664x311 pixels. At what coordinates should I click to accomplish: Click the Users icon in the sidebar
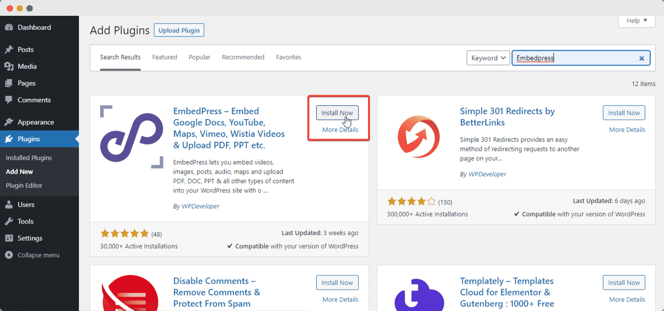[9, 205]
